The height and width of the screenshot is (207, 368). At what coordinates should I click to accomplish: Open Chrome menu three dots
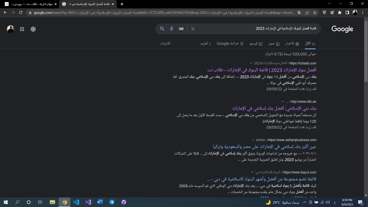363,13
